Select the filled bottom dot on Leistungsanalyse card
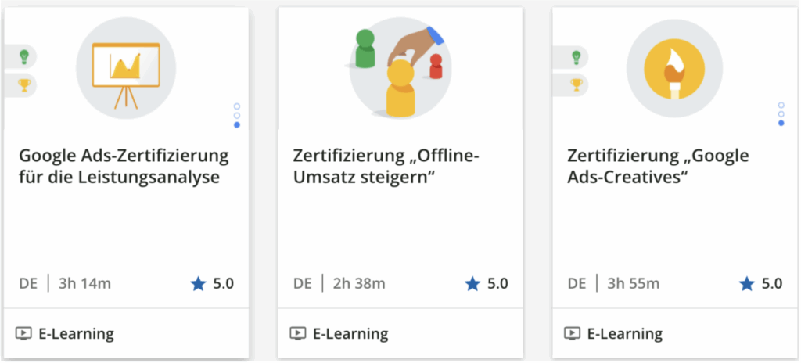This screenshot has height=363, width=801. 237,124
